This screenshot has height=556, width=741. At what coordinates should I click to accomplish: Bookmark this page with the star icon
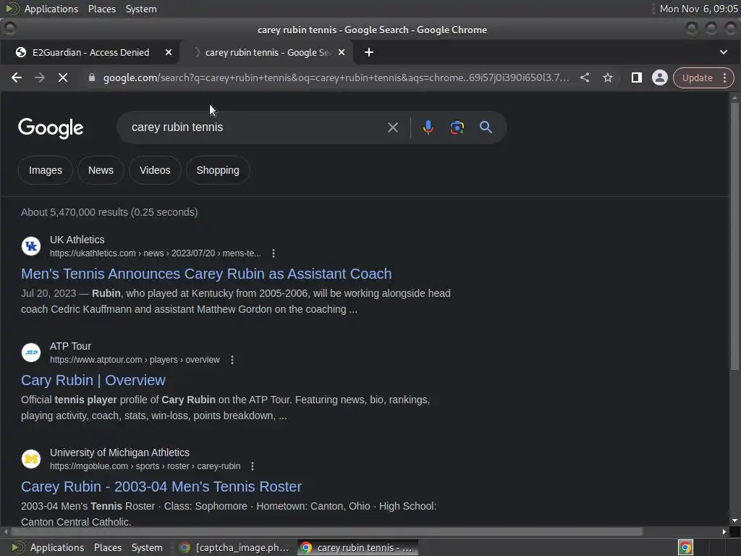coord(608,77)
